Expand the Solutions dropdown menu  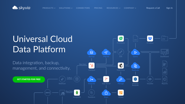66,8
